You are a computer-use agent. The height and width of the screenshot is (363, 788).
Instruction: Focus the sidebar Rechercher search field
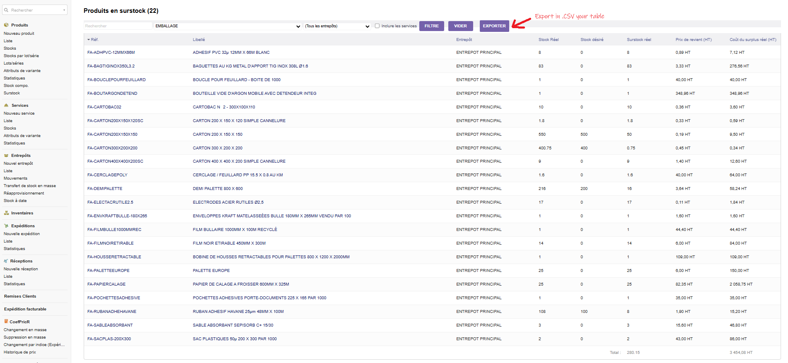click(x=35, y=10)
